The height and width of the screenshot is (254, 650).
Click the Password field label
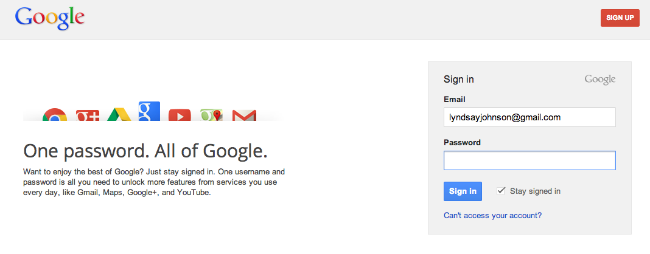pyautogui.click(x=462, y=142)
